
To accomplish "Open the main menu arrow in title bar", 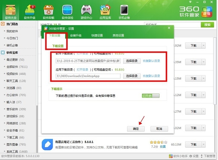I will tap(190, 2).
